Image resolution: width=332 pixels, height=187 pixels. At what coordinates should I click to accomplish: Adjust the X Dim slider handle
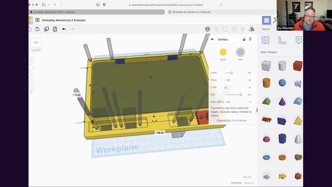point(231,73)
